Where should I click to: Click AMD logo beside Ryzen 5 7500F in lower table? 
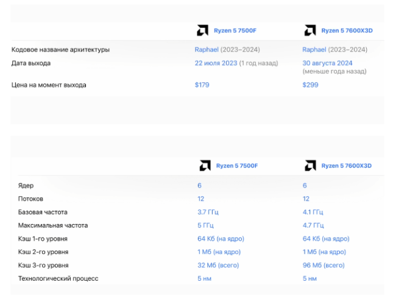(205, 166)
